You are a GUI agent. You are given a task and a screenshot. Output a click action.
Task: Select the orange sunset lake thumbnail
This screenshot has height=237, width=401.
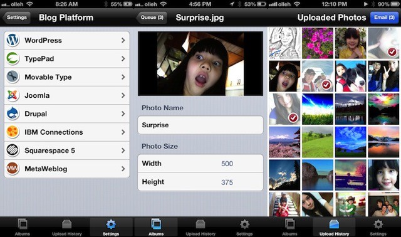[x=383, y=142]
